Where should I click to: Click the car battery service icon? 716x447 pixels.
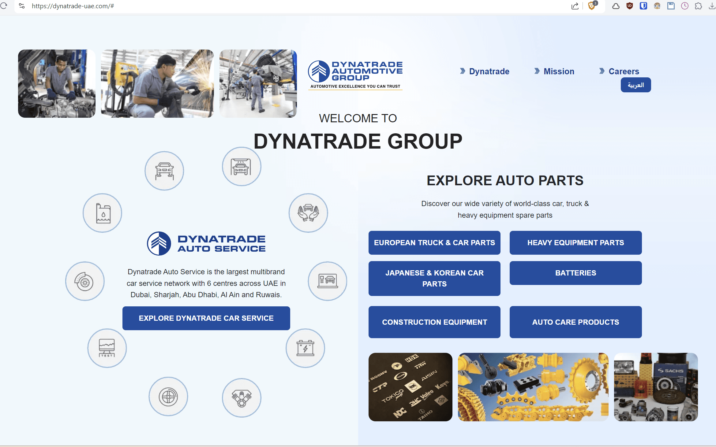point(305,348)
